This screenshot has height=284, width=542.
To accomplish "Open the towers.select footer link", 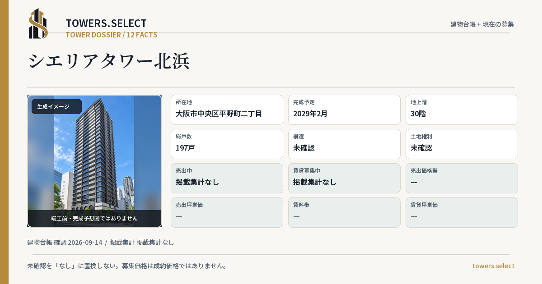I will point(493,266).
